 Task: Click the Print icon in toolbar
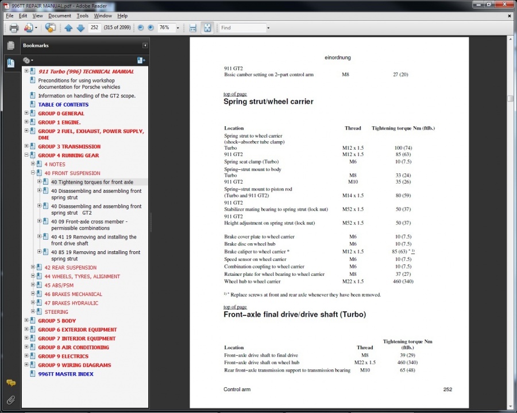click(x=14, y=28)
